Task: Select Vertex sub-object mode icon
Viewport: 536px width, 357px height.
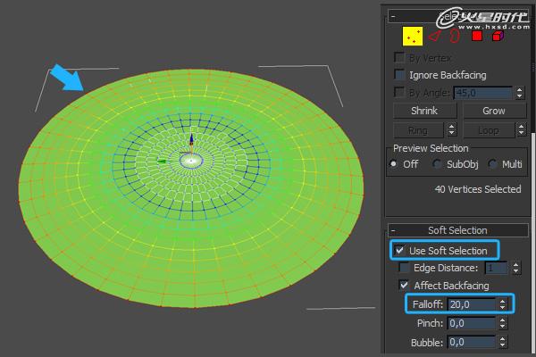Action: click(412, 36)
